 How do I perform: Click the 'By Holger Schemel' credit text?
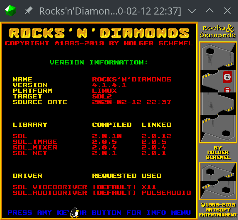point(217,152)
